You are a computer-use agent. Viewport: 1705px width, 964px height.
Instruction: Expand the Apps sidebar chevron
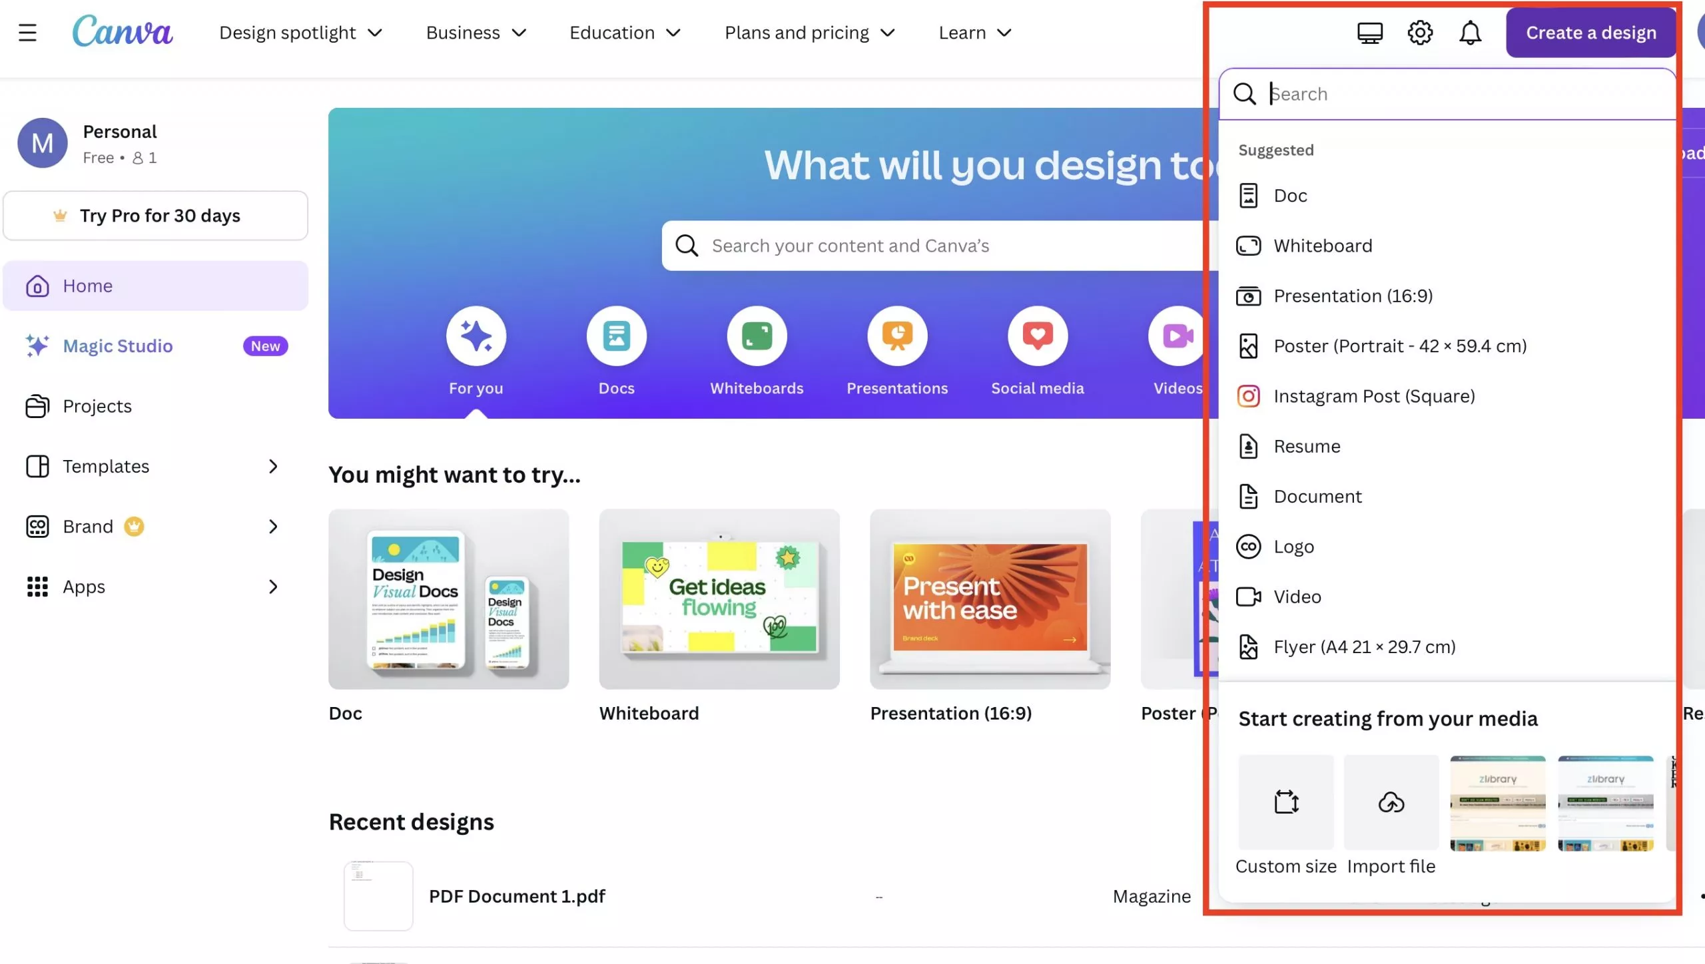273,587
